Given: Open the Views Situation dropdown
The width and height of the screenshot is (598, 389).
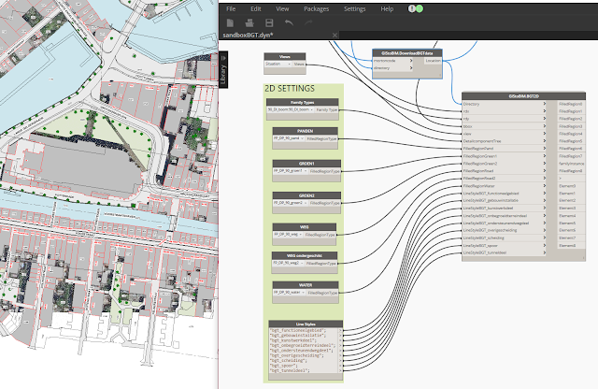Looking at the screenshot, I should tap(278, 64).
